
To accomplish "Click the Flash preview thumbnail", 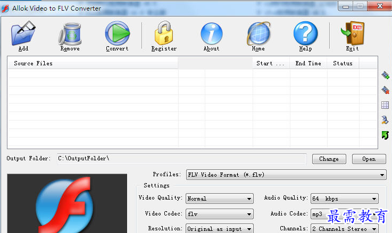I will 67,203.
